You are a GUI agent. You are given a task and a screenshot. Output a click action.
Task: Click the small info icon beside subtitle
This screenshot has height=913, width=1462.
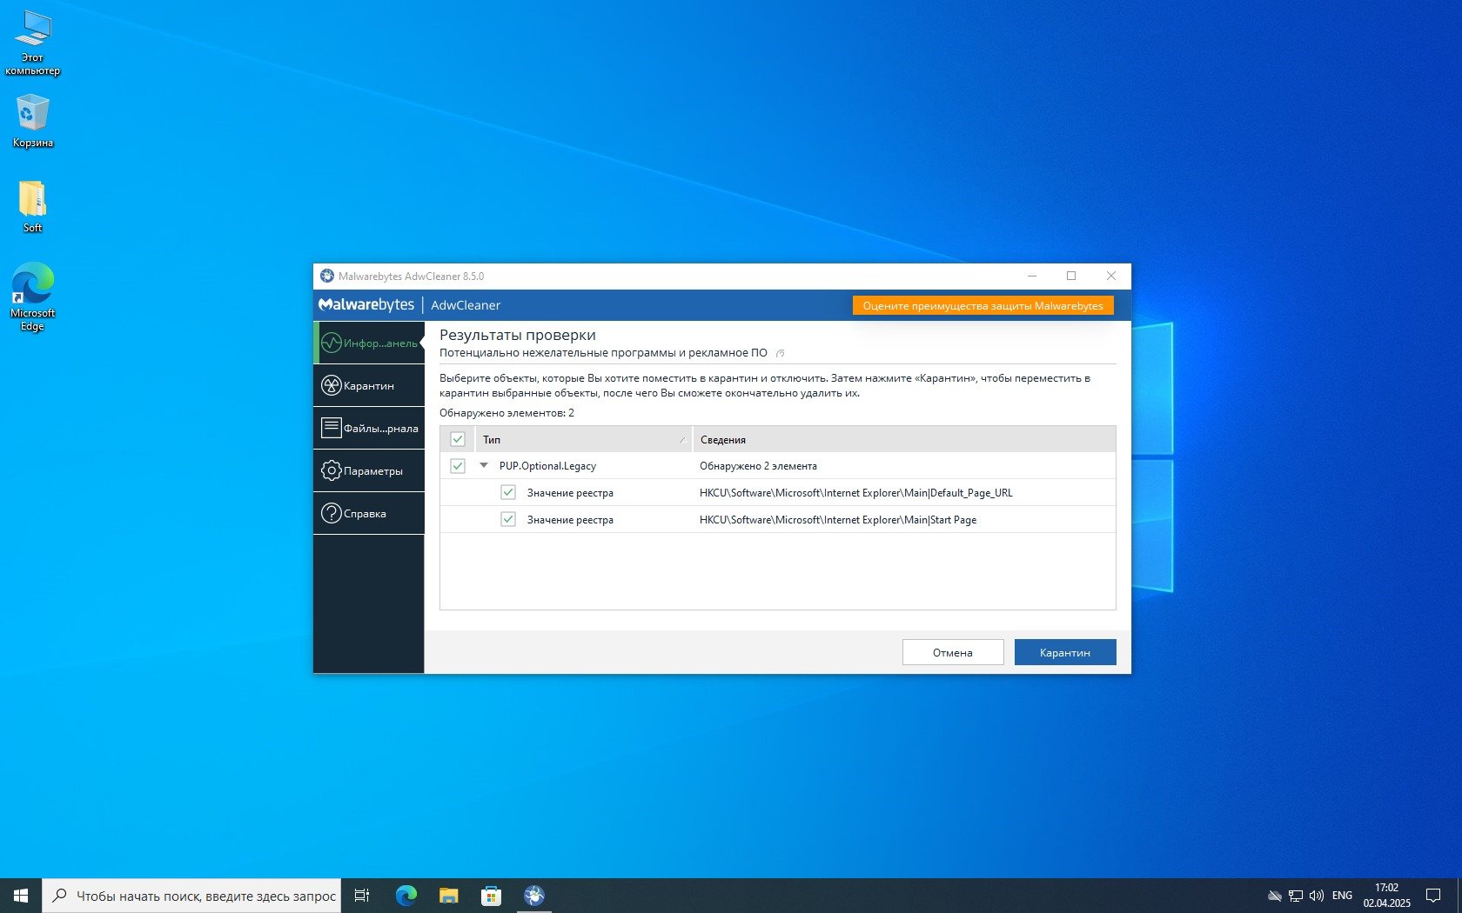(x=780, y=353)
